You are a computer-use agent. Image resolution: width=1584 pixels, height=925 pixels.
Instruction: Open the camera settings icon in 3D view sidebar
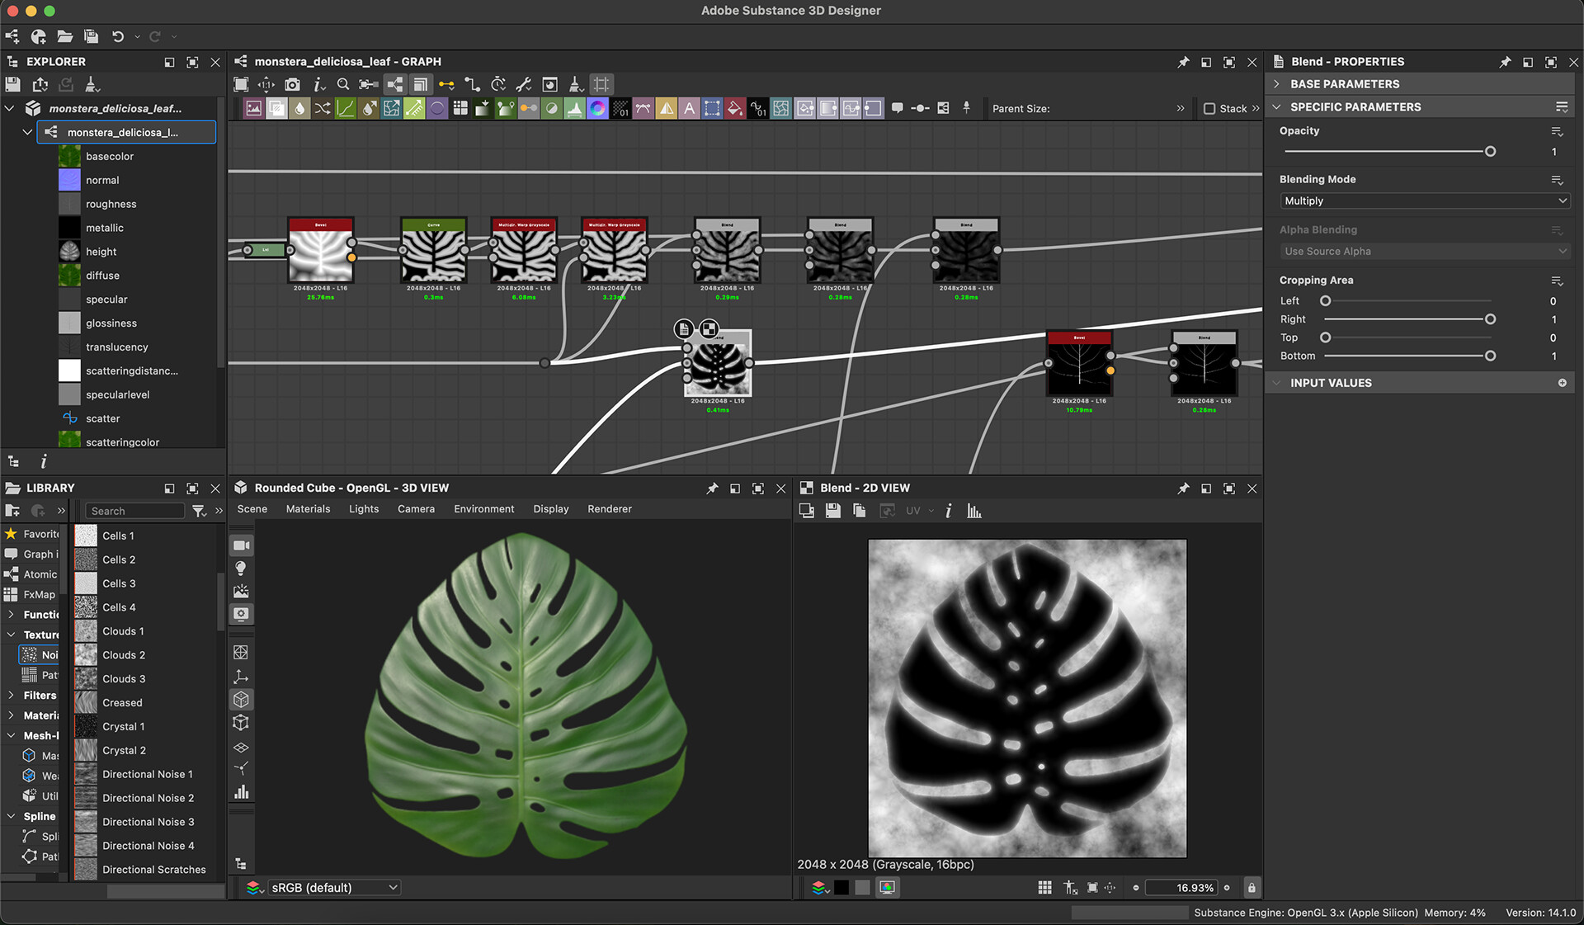242,545
